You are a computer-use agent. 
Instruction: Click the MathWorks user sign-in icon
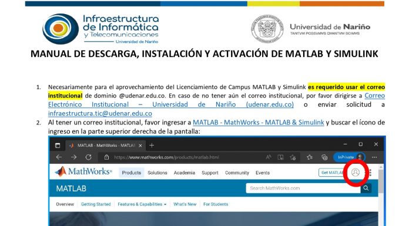coord(356,173)
